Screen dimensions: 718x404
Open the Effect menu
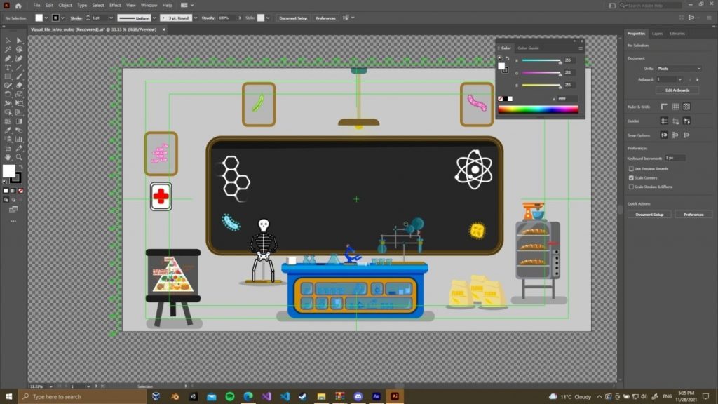pos(115,6)
